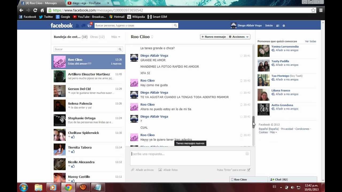Image resolution: width=342 pixels, height=192 pixels.
Task: Toggle 'Pulsa Enter para enviar' checkbox
Action: pos(249,170)
